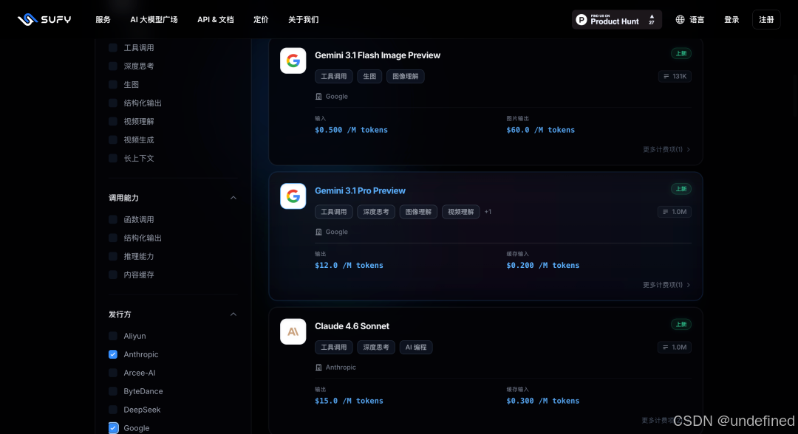Check the 工具调用 filter checkbox
The width and height of the screenshot is (798, 434).
[113, 48]
